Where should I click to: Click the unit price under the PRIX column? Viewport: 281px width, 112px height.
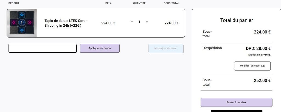108,23
